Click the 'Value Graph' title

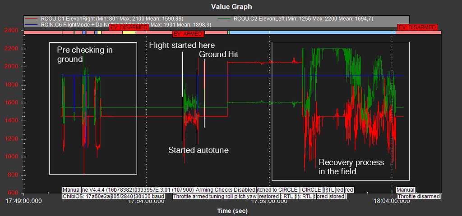pos(231,7)
